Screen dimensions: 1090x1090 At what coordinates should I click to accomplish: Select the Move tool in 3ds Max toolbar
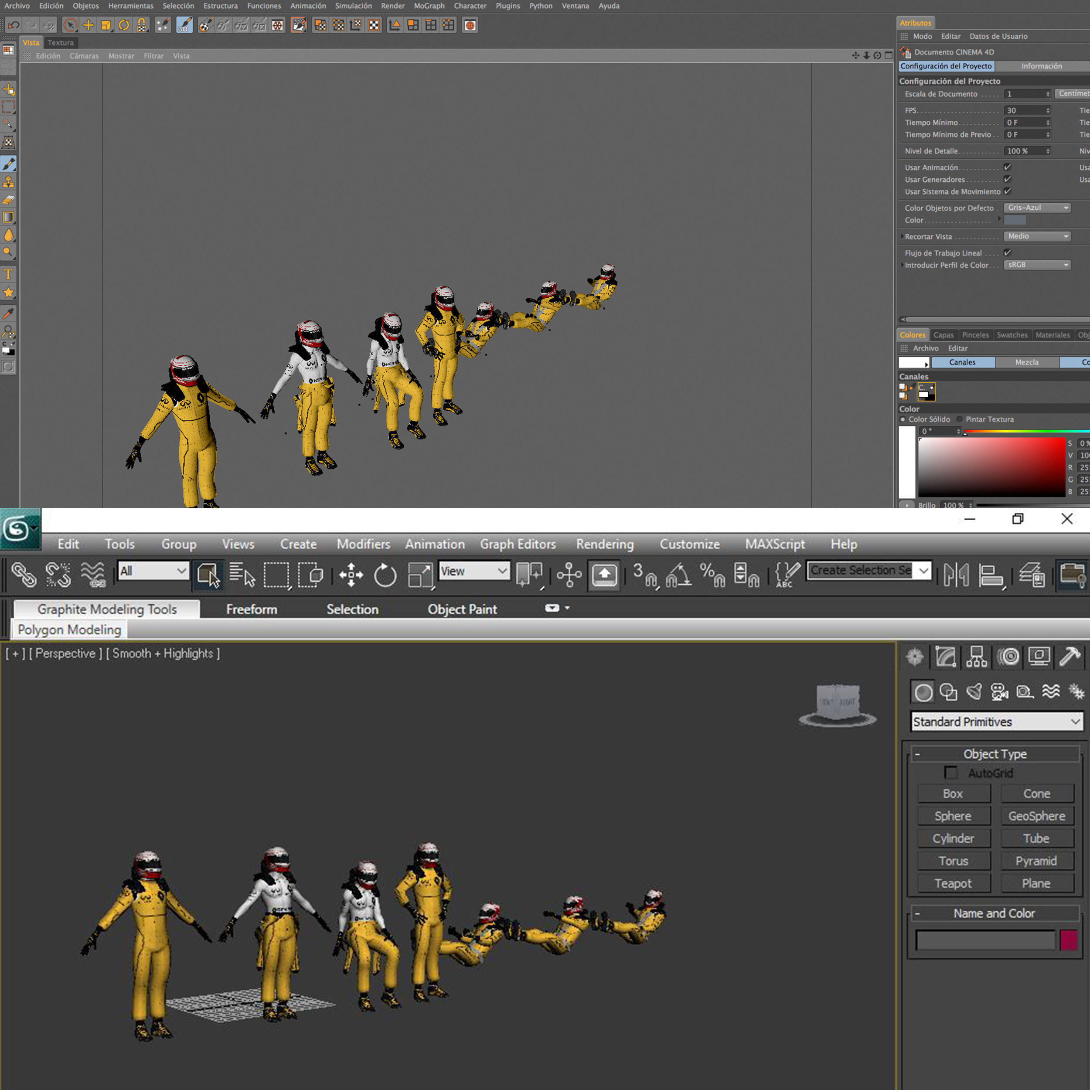[x=351, y=575]
